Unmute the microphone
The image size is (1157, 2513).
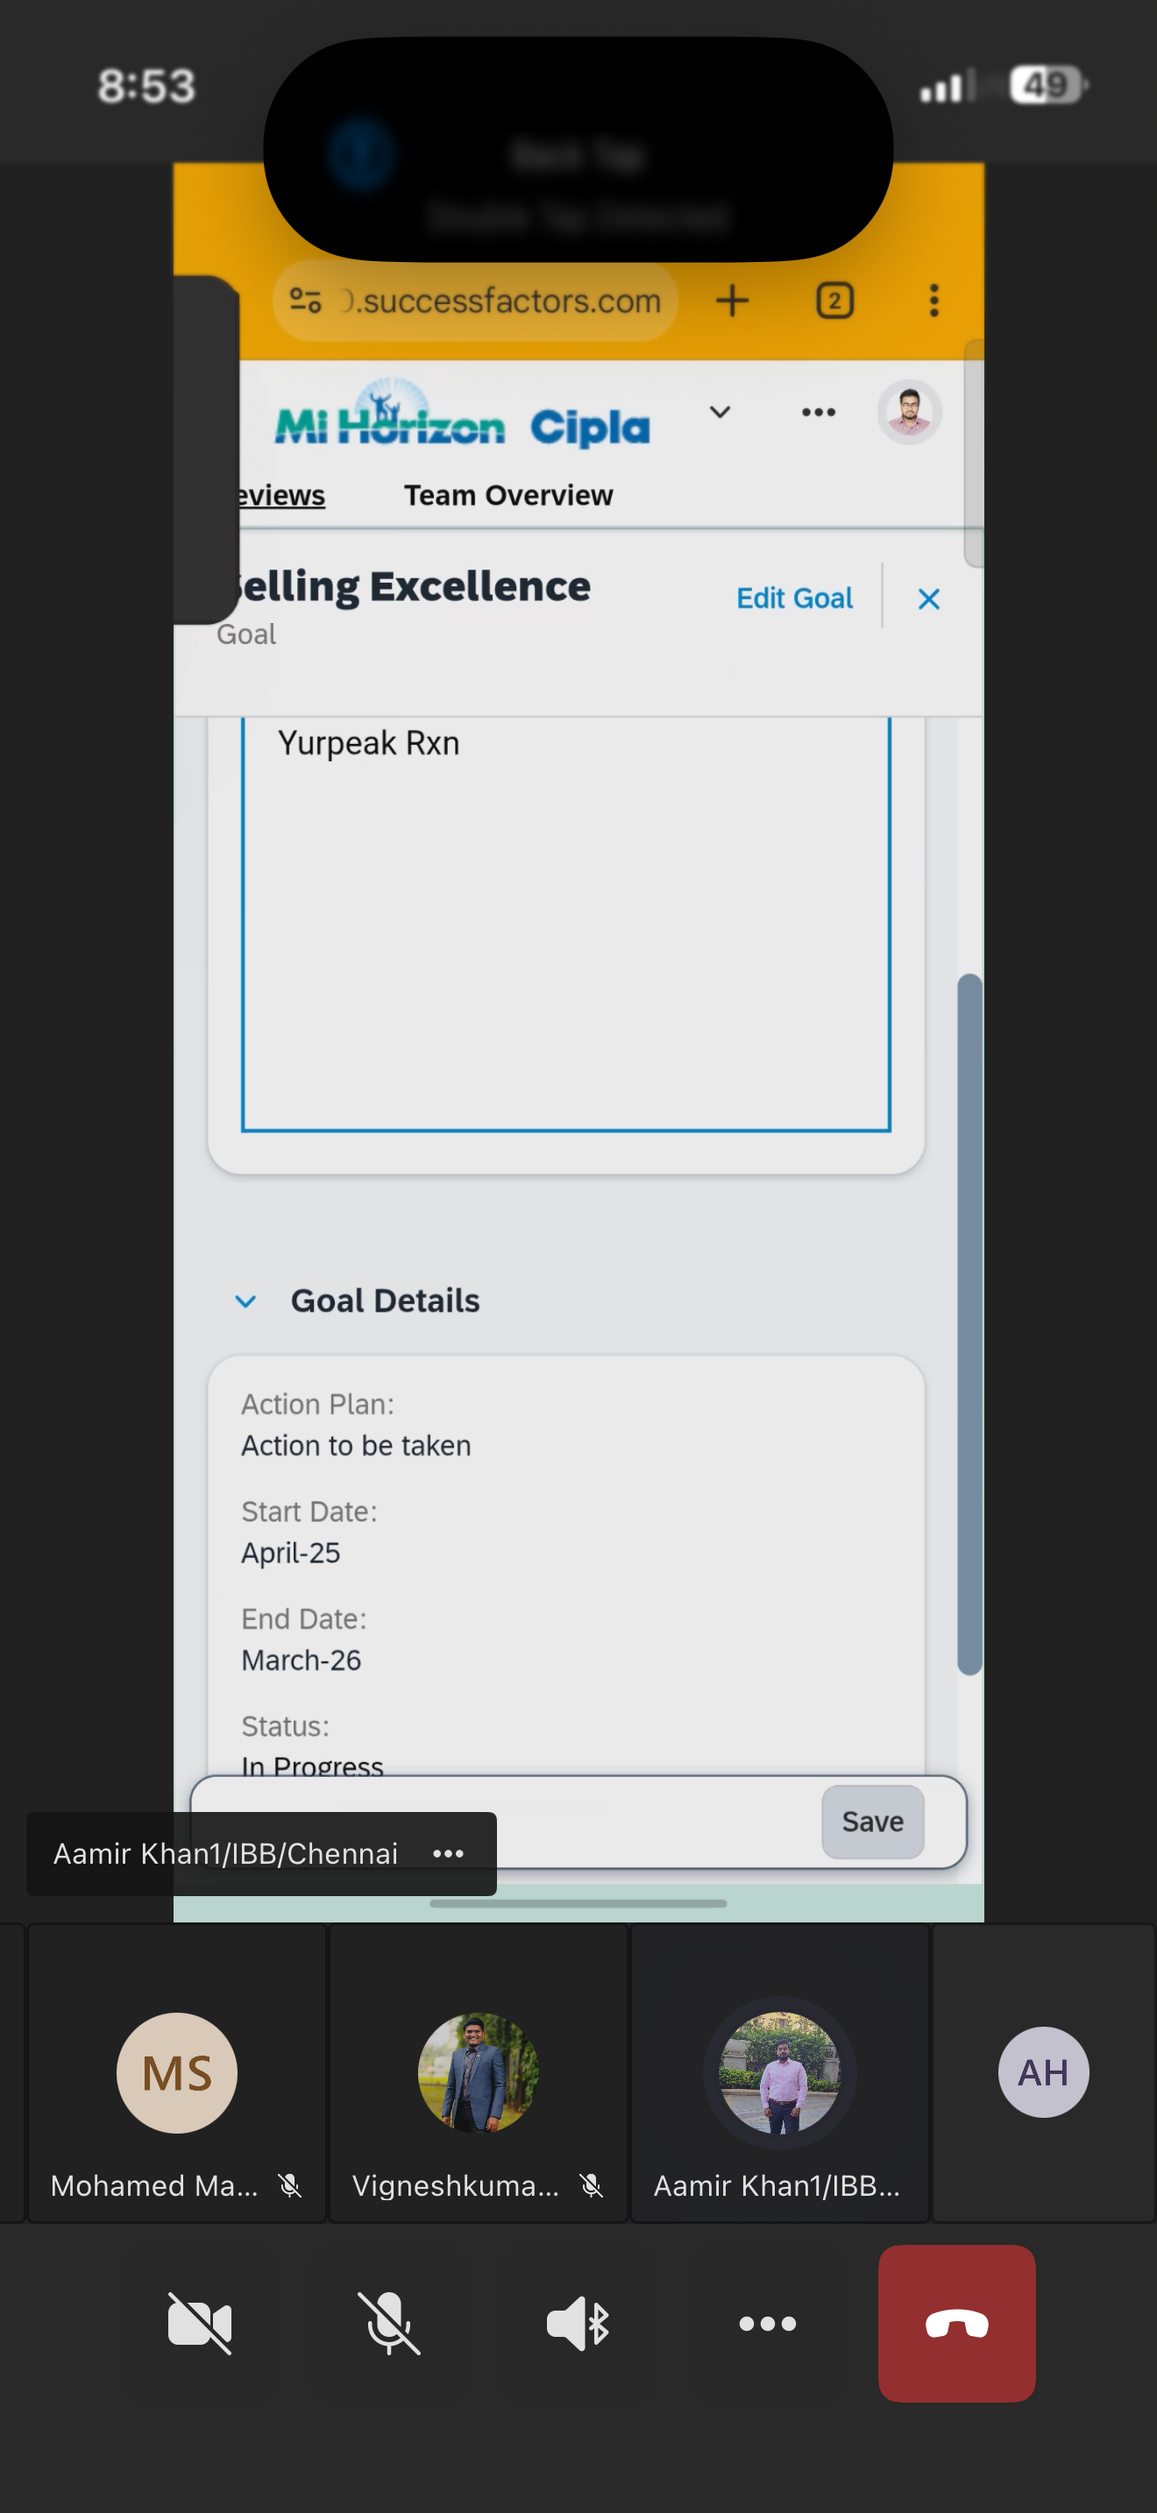pyautogui.click(x=388, y=2323)
